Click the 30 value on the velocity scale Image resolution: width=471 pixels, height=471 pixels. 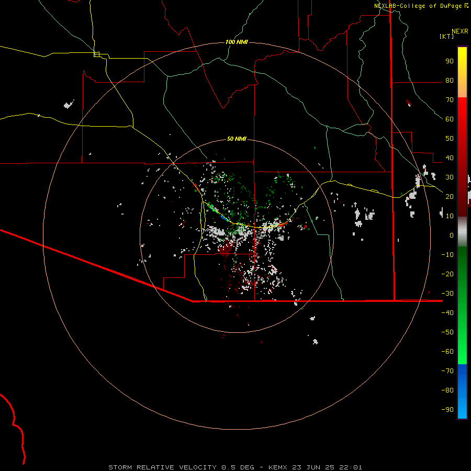450,177
